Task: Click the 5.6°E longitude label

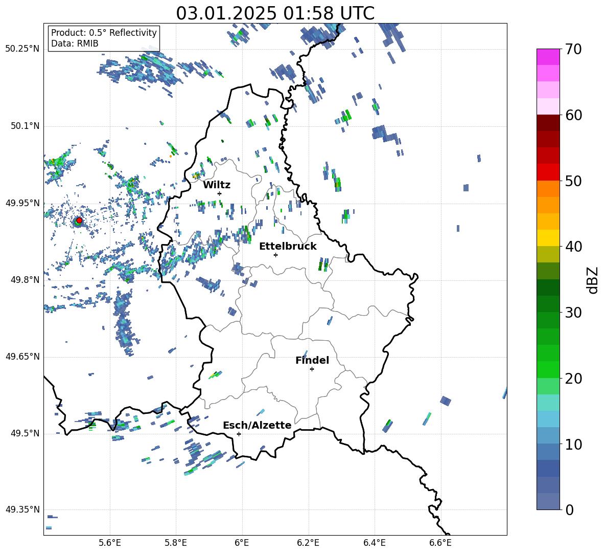Action: (110, 543)
